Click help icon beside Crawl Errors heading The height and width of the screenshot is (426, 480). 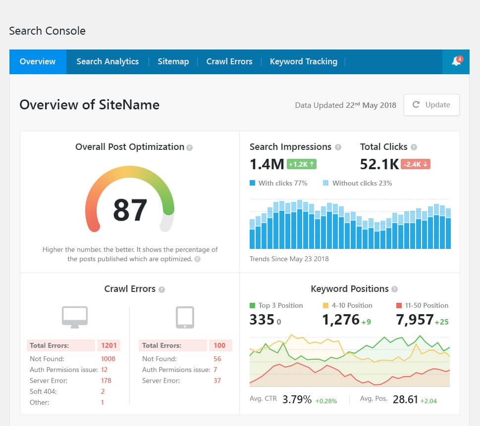pos(161,289)
